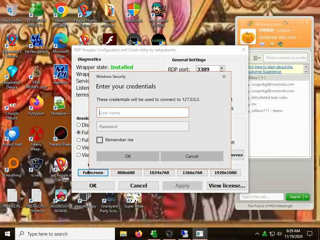Open the fat like darkok icon
The width and height of the screenshot is (320, 240).
pyautogui.click(x=36, y=44)
